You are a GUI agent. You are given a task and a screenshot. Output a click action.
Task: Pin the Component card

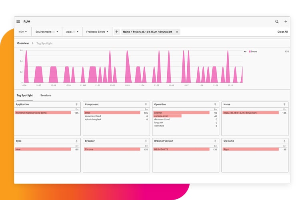click(146, 104)
